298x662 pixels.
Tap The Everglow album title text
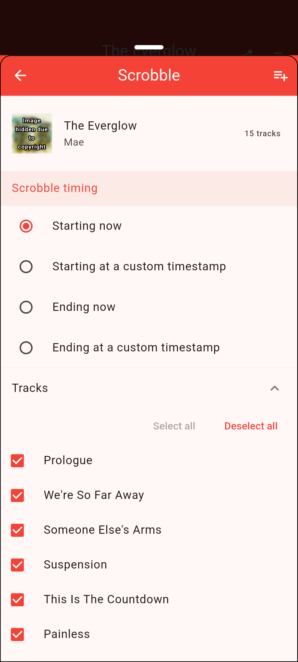coord(100,126)
